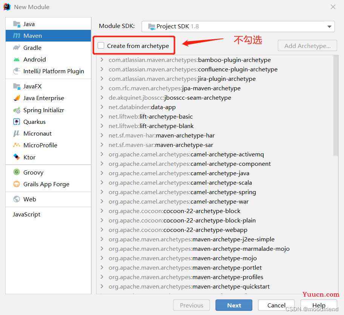Choose Quarkus module type

point(48,122)
